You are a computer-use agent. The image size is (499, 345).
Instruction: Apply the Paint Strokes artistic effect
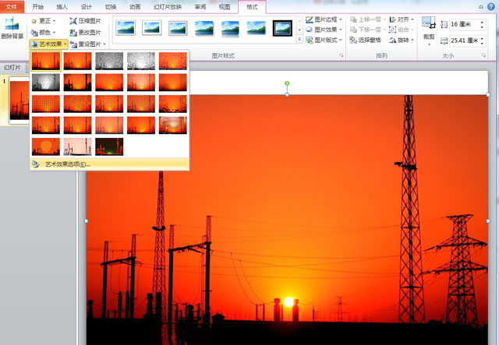tap(78, 83)
